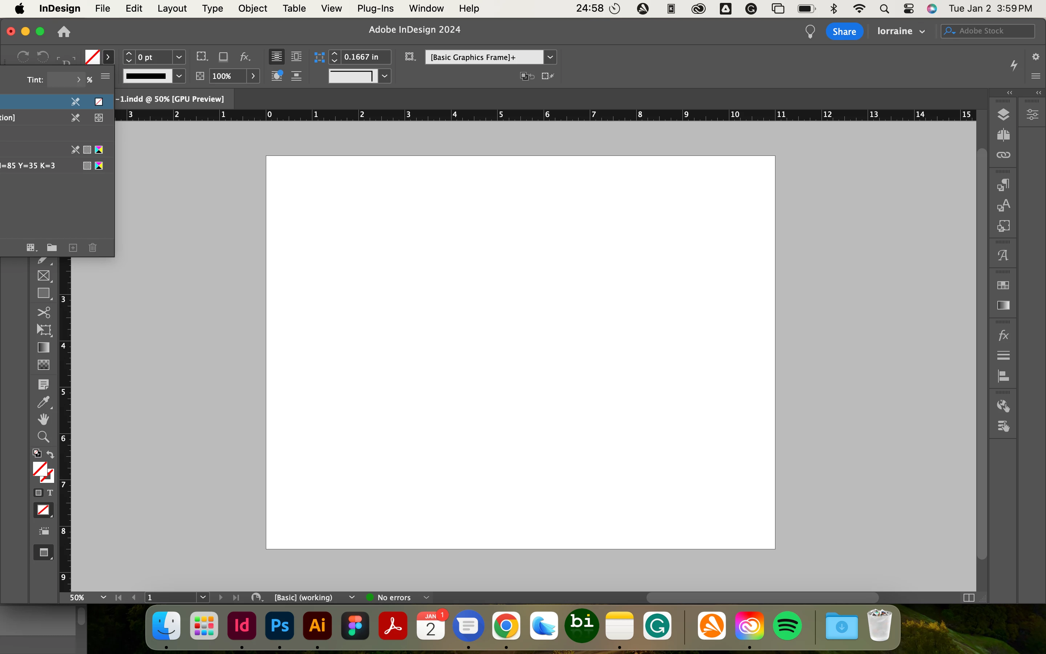Open the Links panel icon
Screen dimensions: 1046x654
tap(1003, 155)
